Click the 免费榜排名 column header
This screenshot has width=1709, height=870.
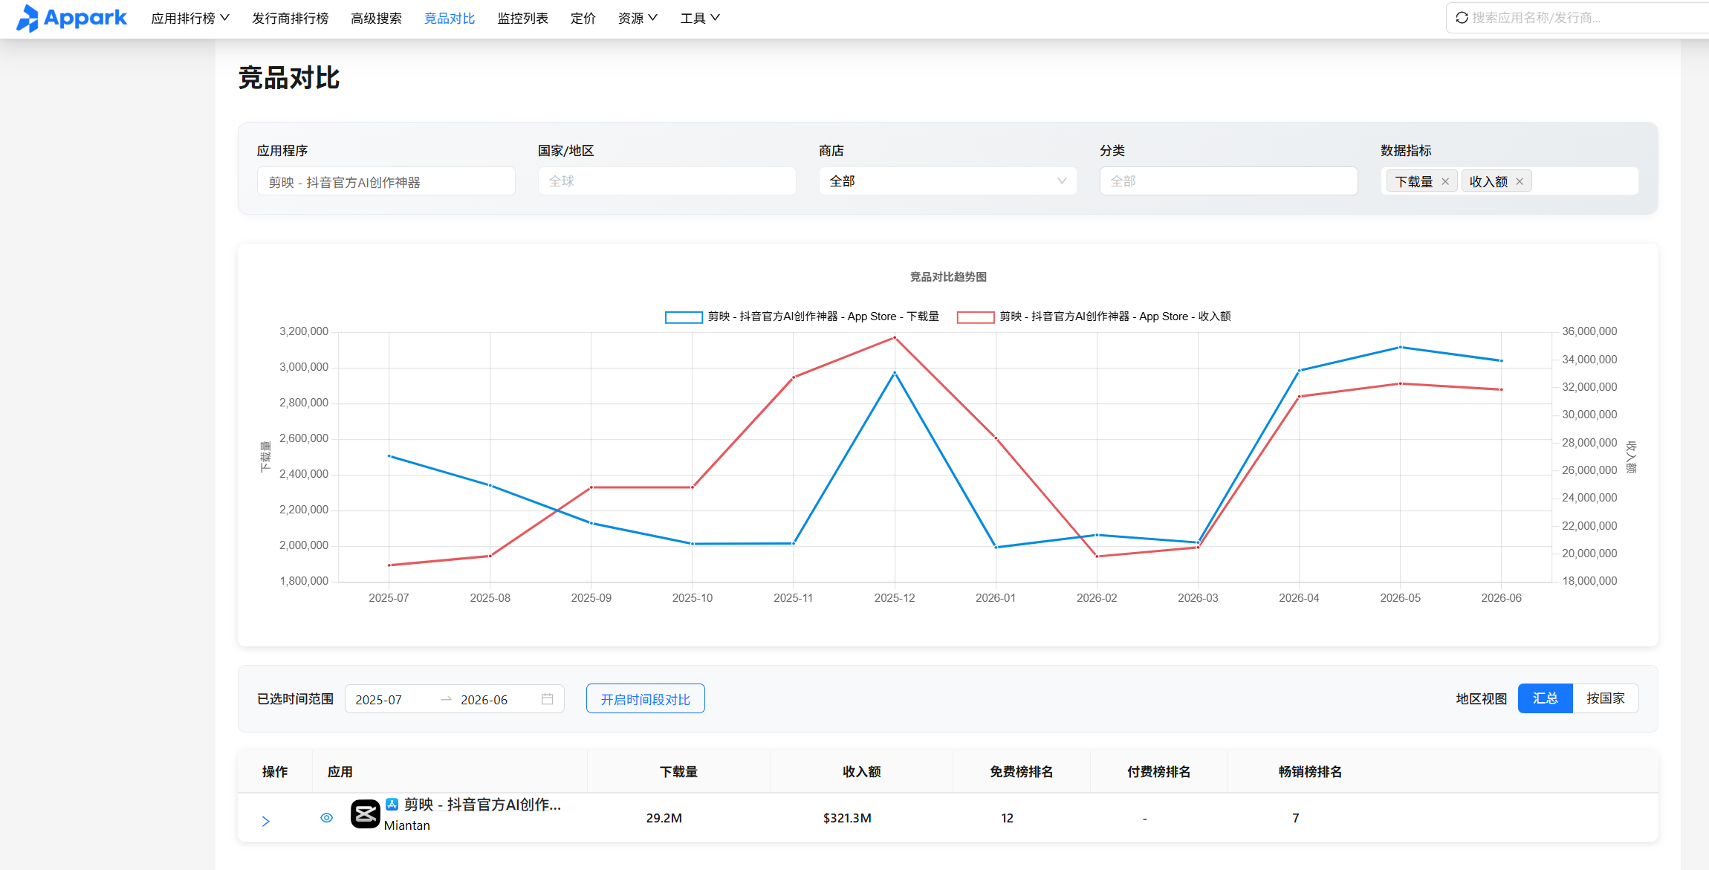click(x=1021, y=772)
